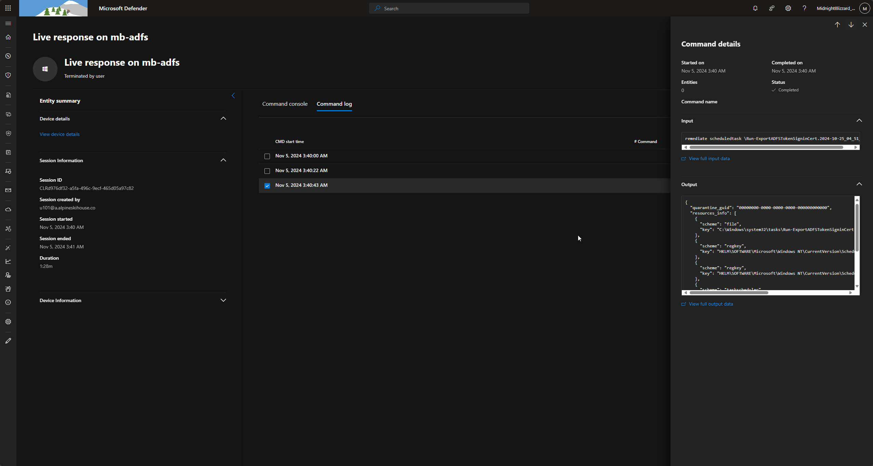Viewport: 873px width, 466px height.
Task: Check the Nov 5 3:40:00 AM command row
Action: point(267,156)
